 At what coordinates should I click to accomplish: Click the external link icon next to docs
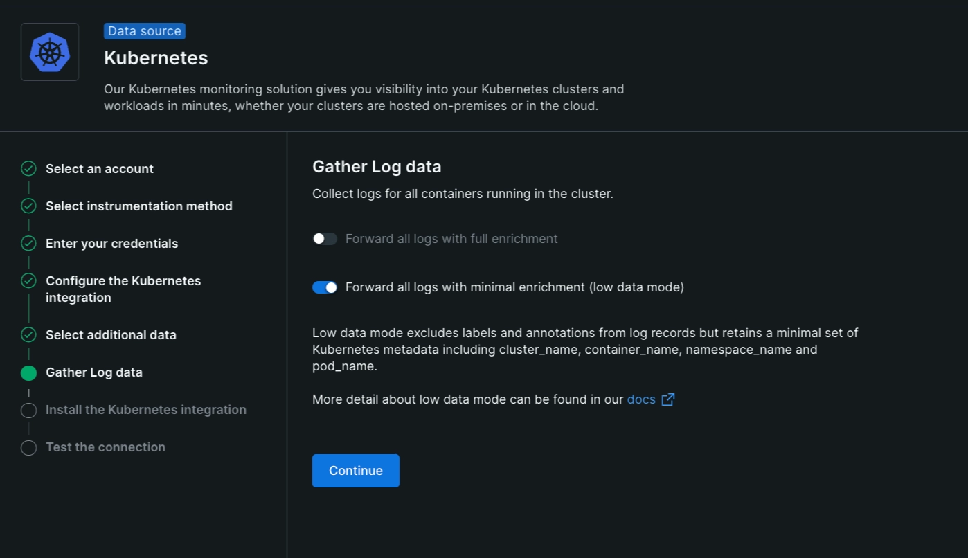click(x=667, y=399)
